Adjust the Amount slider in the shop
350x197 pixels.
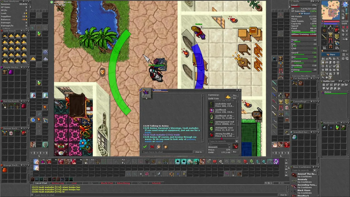(x=219, y=144)
